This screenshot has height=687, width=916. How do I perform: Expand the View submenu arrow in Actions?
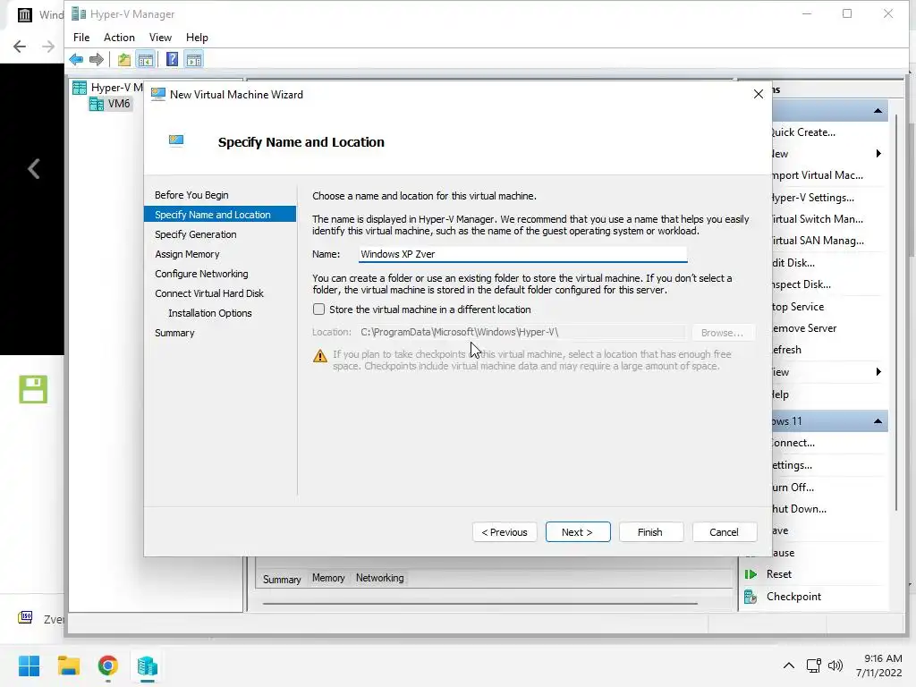[878, 372]
